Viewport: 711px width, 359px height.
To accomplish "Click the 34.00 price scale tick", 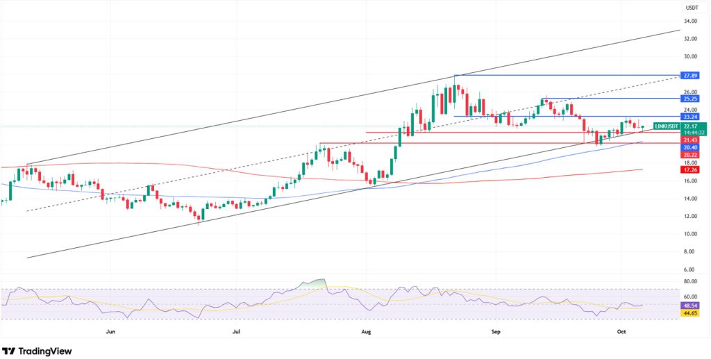I will [x=690, y=22].
